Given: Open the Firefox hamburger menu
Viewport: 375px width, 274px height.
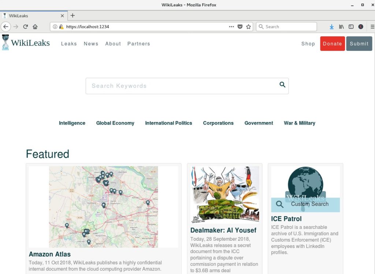Looking at the screenshot, I should 372,27.
